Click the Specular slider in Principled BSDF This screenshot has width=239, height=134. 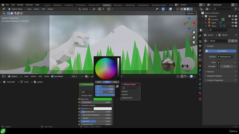[x=96, y=121]
